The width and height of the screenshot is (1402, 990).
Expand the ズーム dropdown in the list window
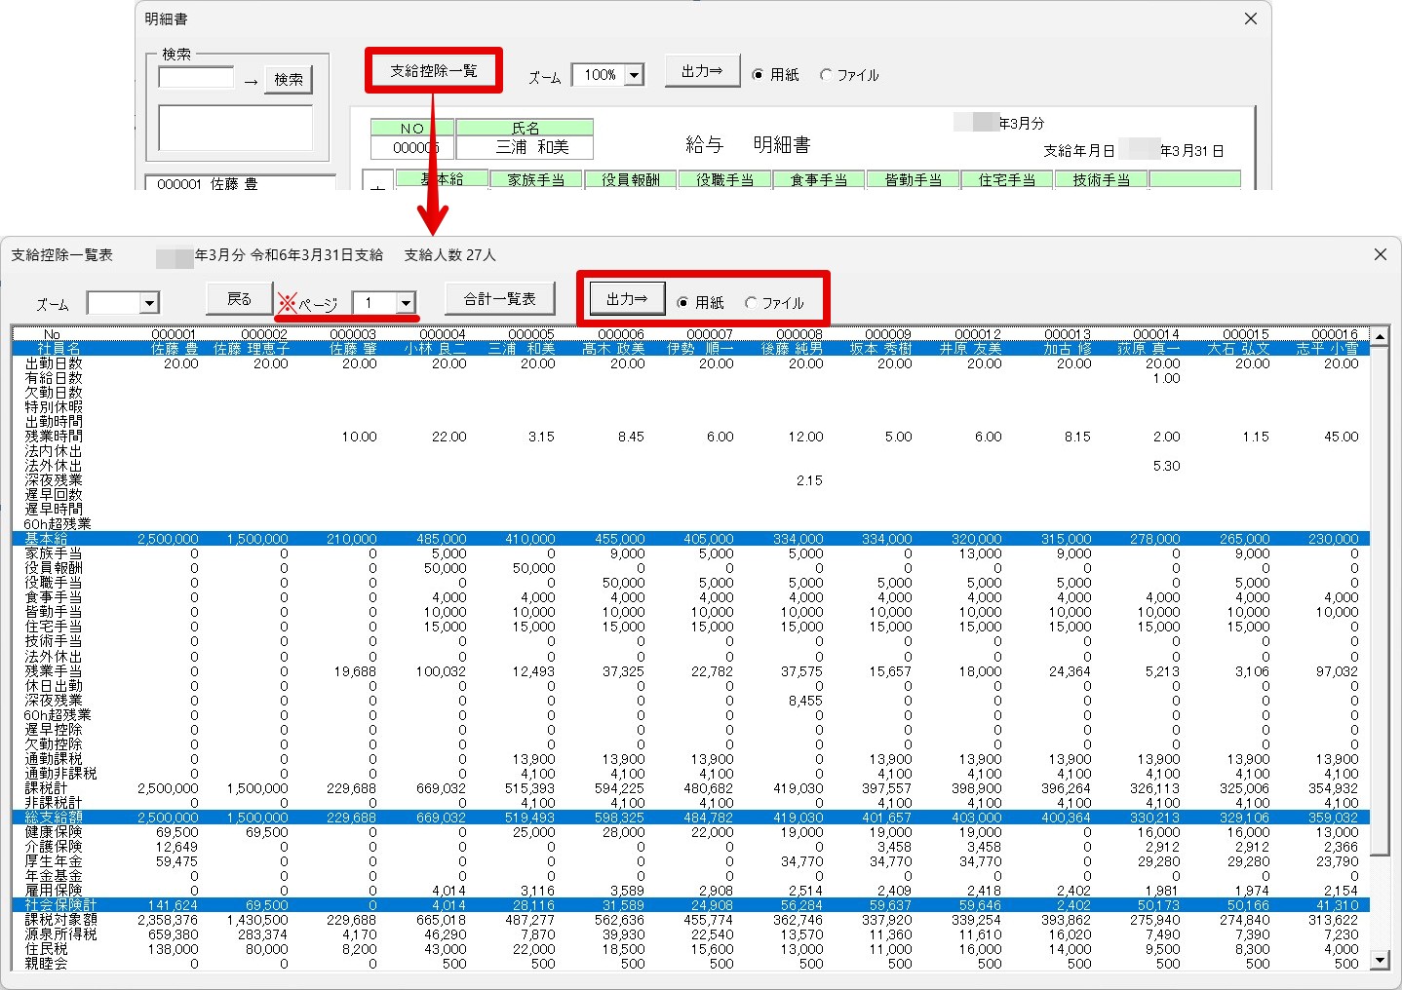point(149,303)
